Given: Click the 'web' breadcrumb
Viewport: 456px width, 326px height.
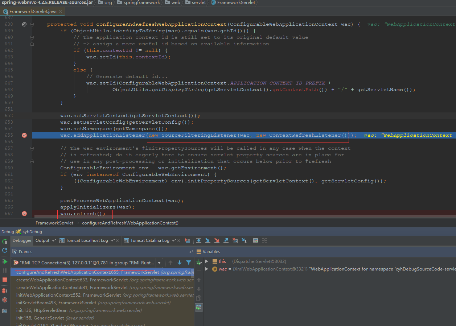Looking at the screenshot, I should pos(173,3).
